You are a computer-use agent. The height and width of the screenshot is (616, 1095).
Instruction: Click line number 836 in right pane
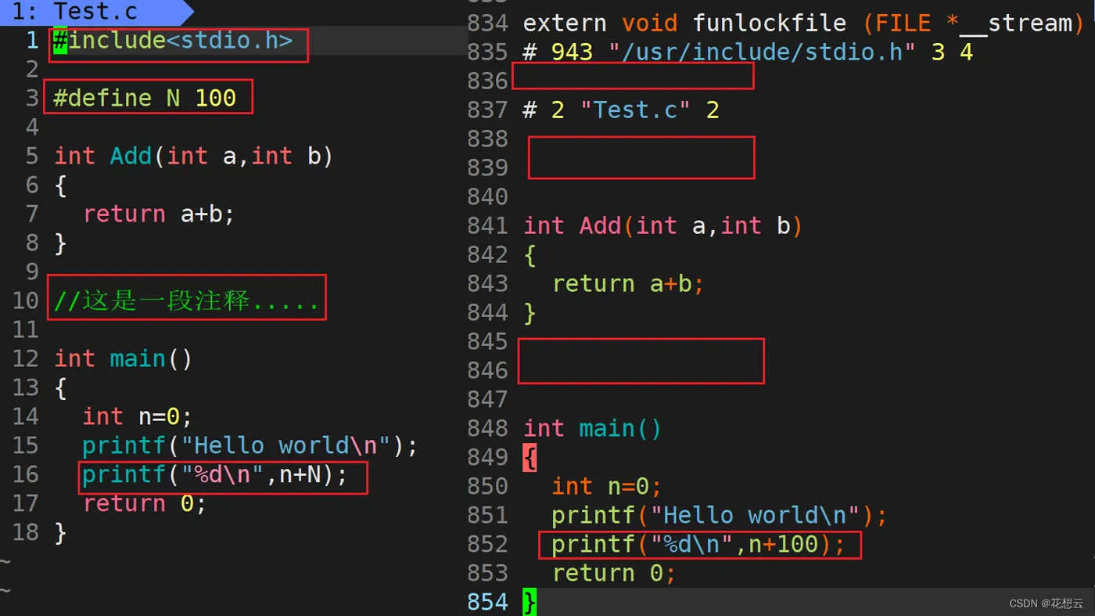coord(488,81)
